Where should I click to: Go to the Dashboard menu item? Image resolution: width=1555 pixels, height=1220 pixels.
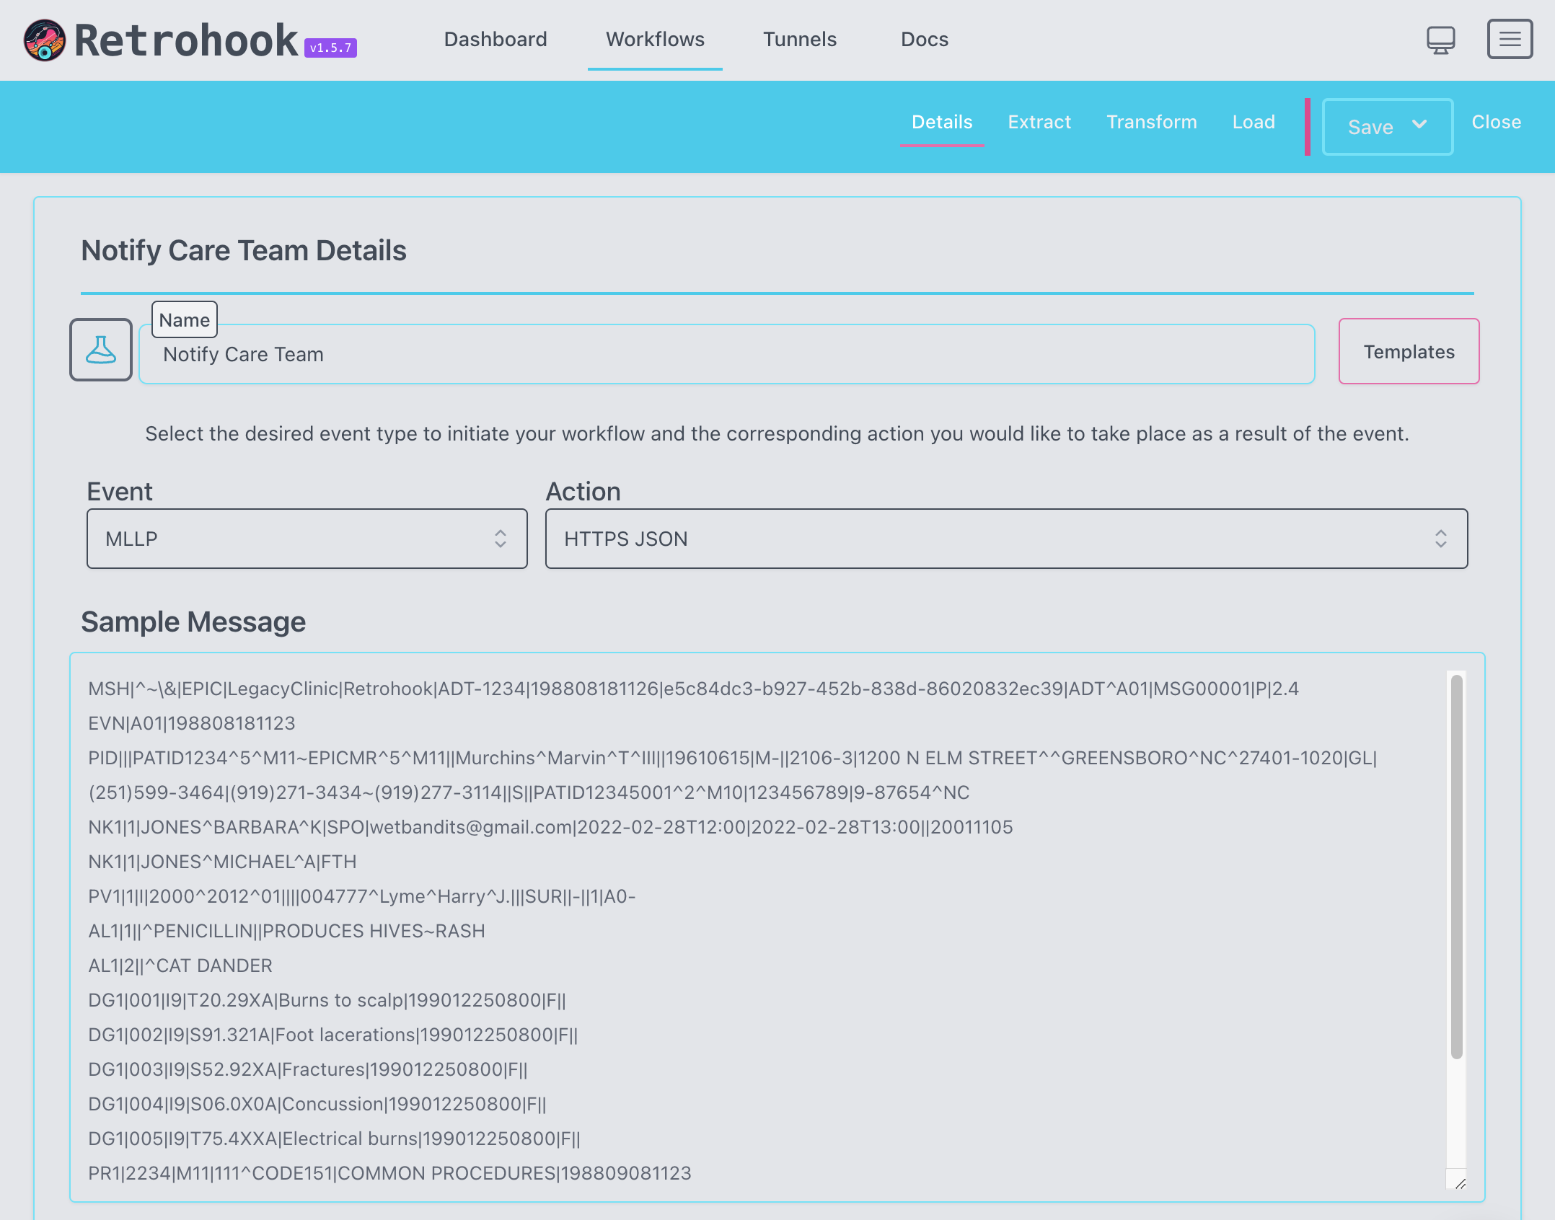click(x=495, y=39)
